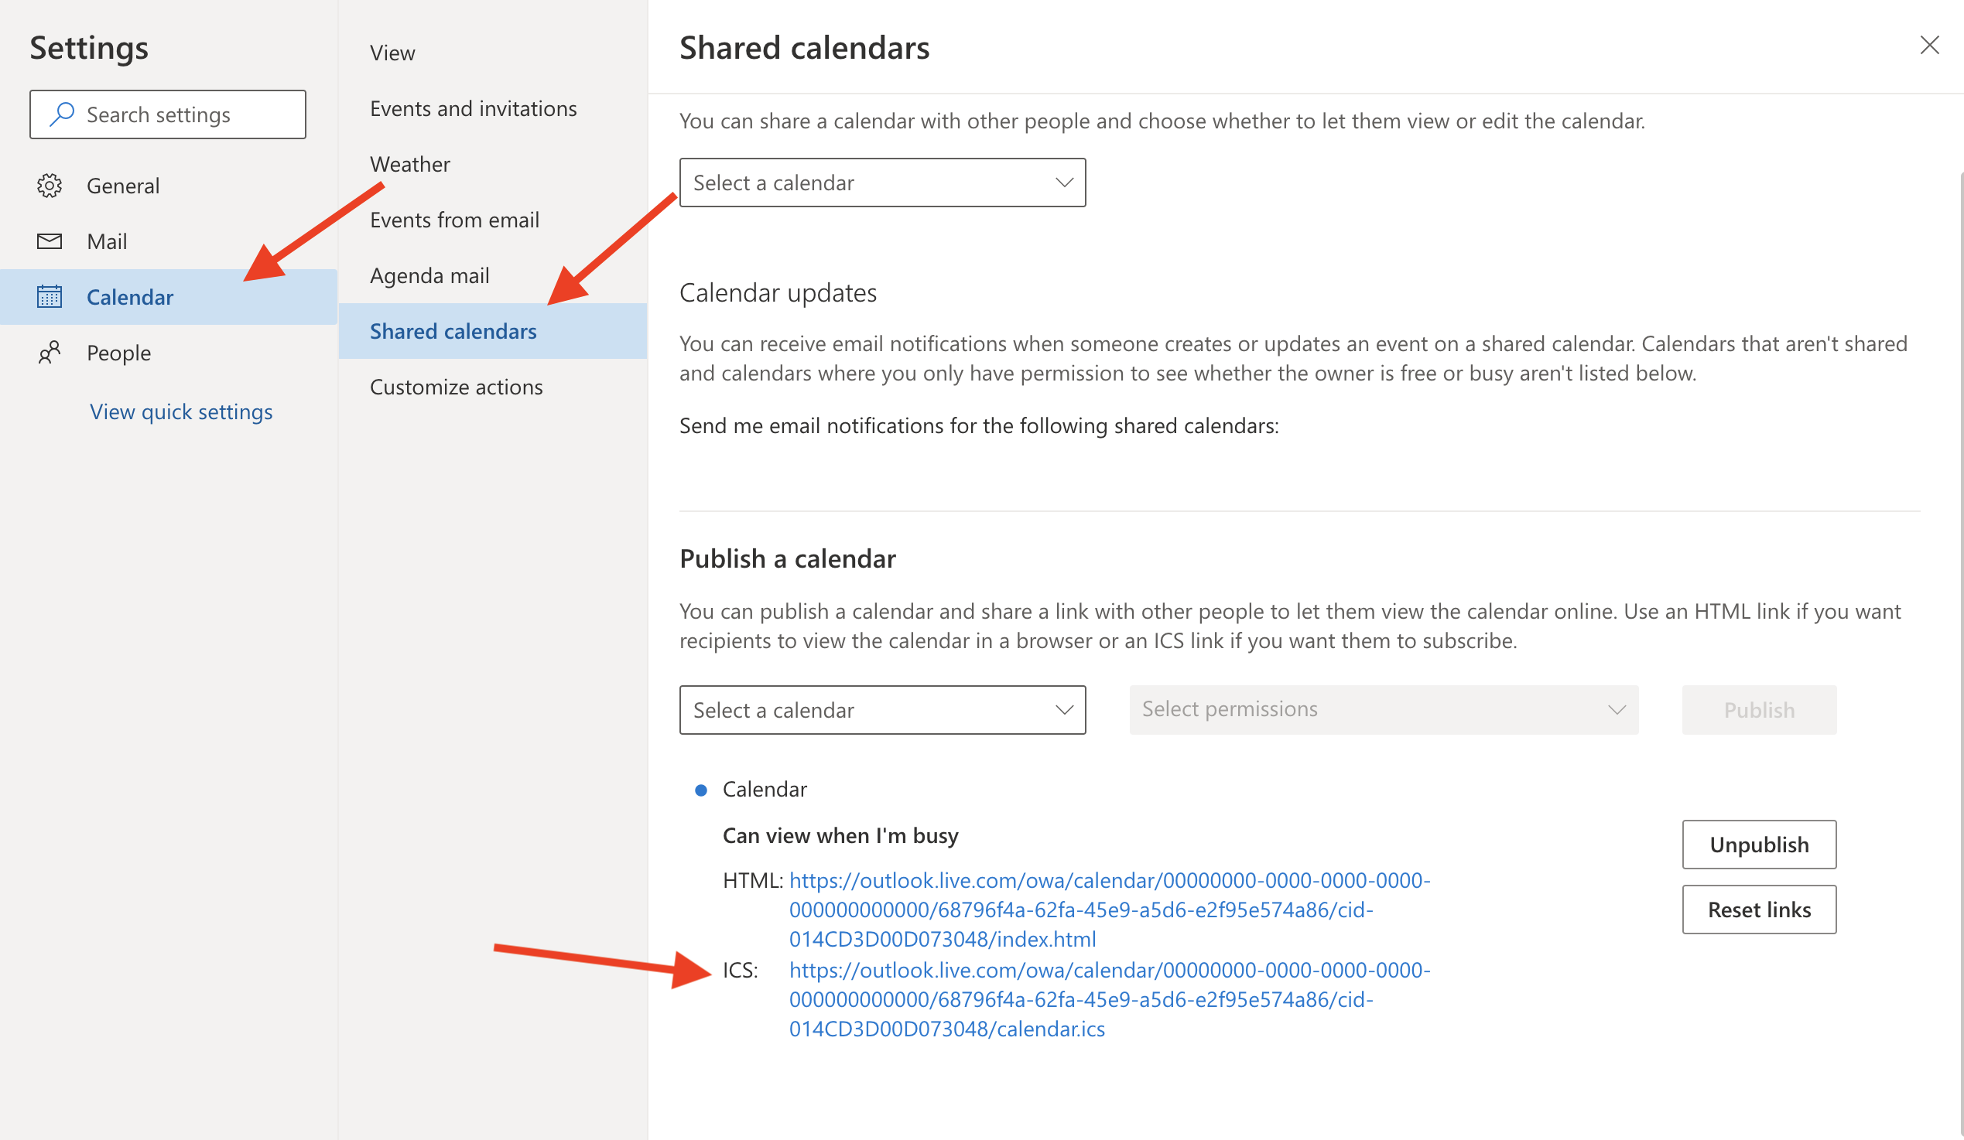This screenshot has width=1964, height=1140.
Task: Click the Calendar sidebar icon
Action: coord(49,297)
